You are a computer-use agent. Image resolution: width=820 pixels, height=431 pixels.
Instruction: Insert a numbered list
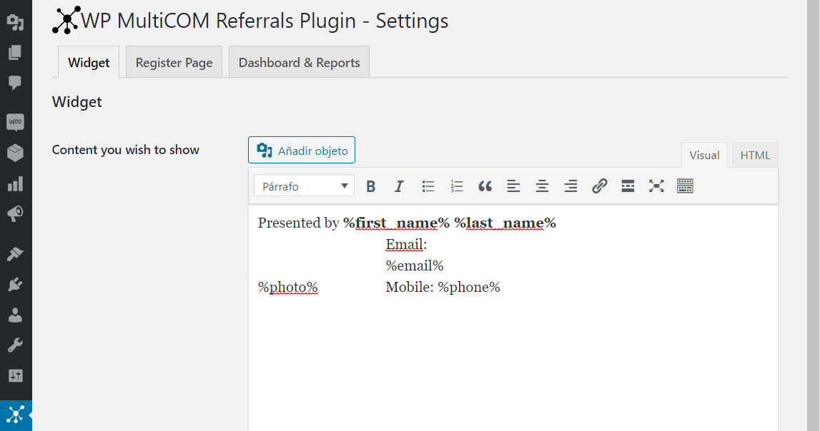click(457, 186)
